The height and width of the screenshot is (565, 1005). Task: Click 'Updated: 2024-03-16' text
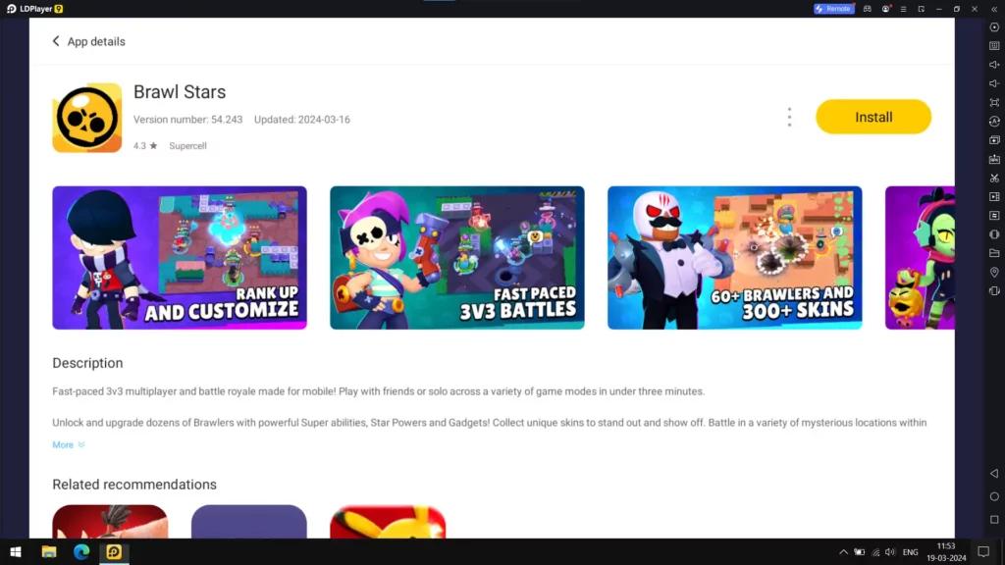tap(302, 119)
